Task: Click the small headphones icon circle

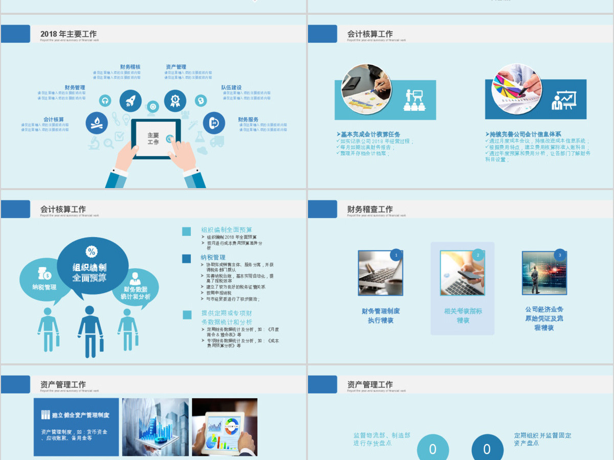Action: [105, 101]
